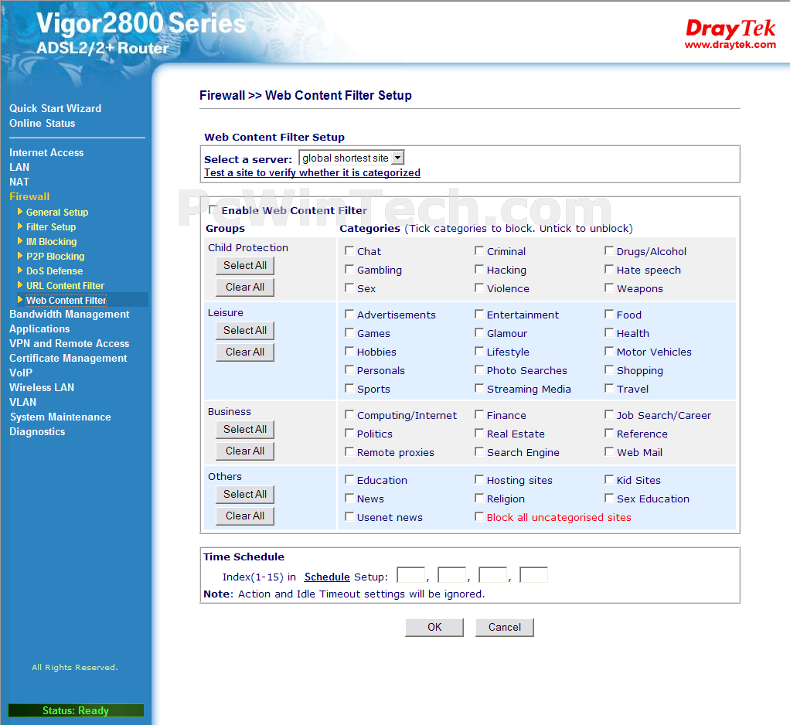The width and height of the screenshot is (790, 725).
Task: Clear All in Business group
Action: 245,451
